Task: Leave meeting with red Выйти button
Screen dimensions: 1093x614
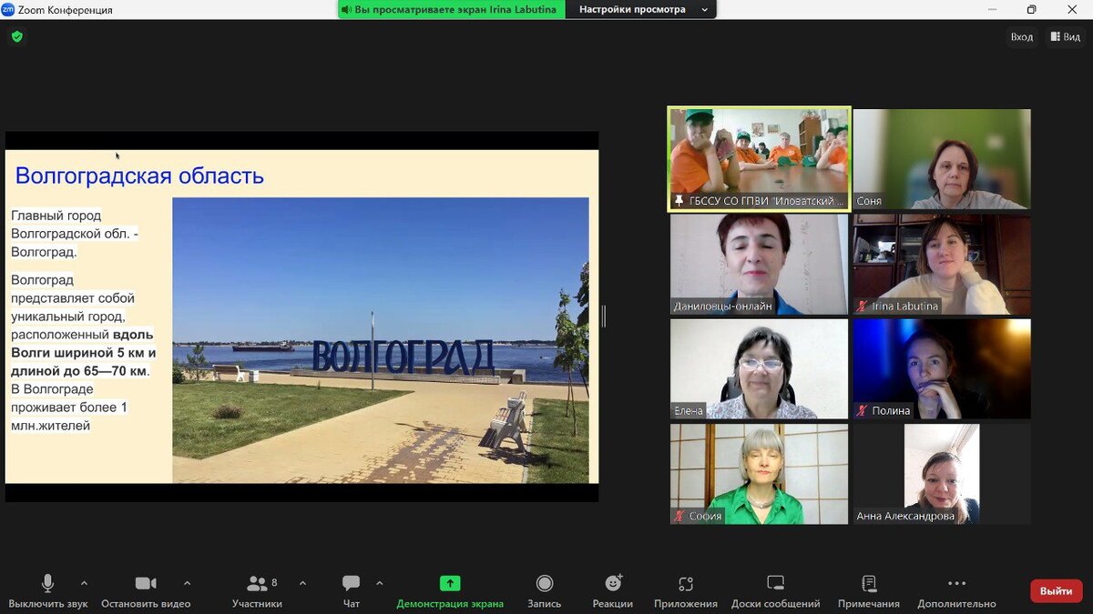Action: click(1057, 591)
